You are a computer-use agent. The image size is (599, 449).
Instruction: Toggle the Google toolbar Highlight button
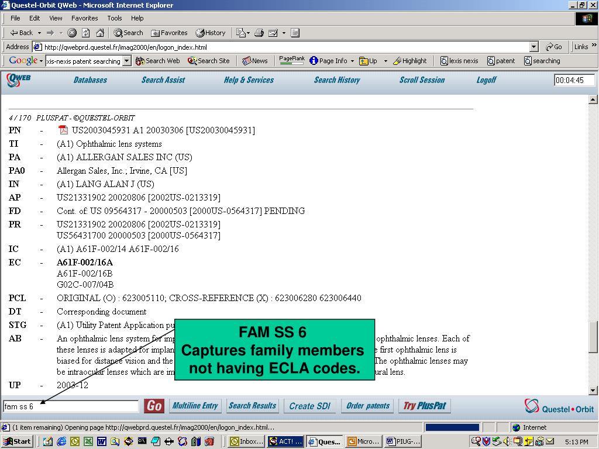(x=410, y=61)
